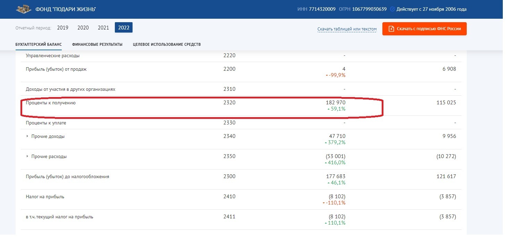508x244 pixels.
Task: Click the ОГРН number 1067799030639
Action: [369, 9]
